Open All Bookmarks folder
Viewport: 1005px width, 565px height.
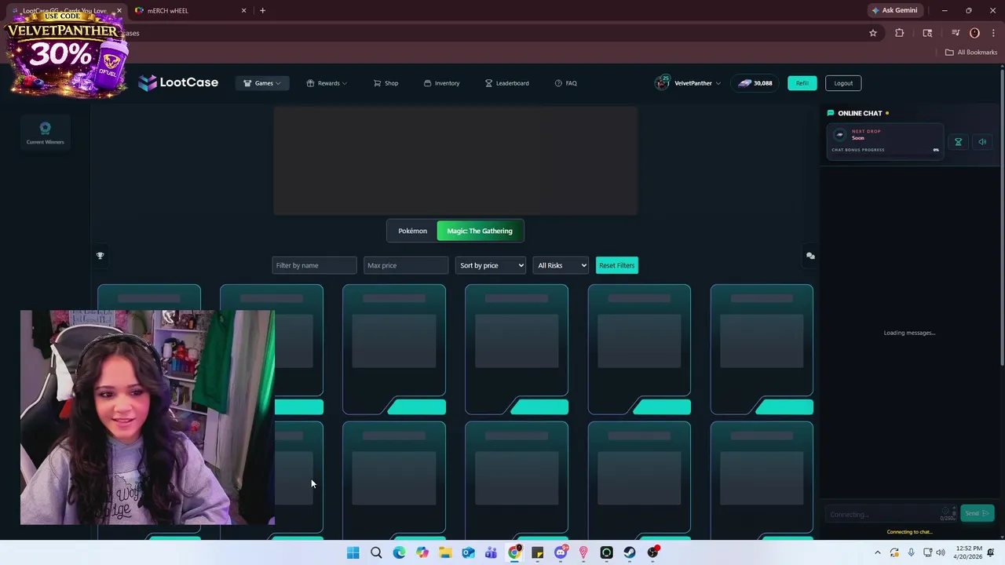click(x=971, y=53)
